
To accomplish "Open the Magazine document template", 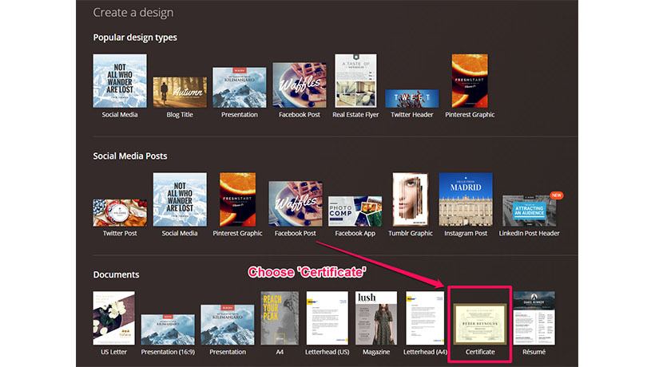I will [x=376, y=318].
